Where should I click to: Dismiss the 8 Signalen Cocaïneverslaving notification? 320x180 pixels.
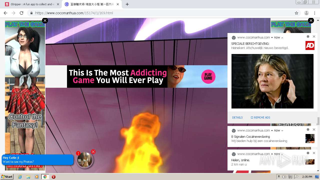click(314, 129)
